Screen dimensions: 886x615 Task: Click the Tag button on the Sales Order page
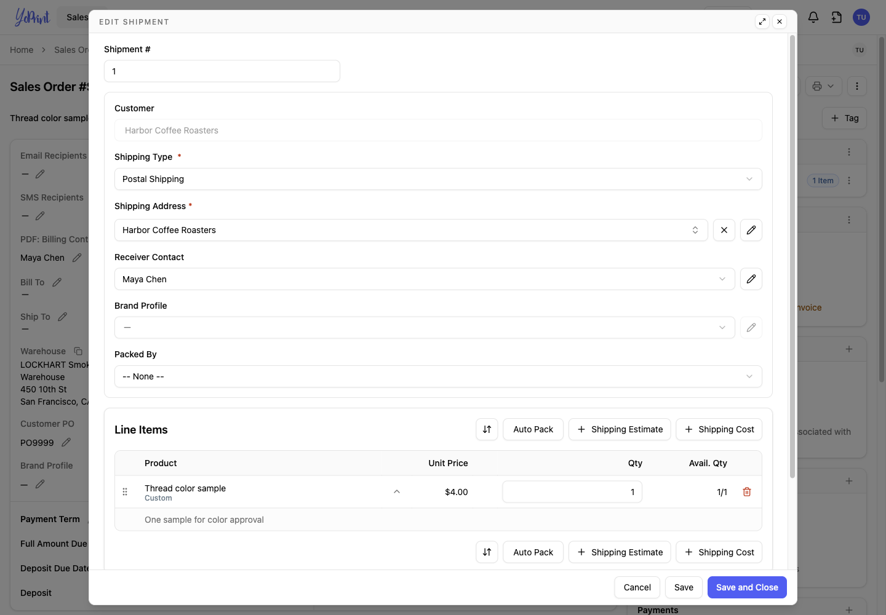pyautogui.click(x=845, y=118)
